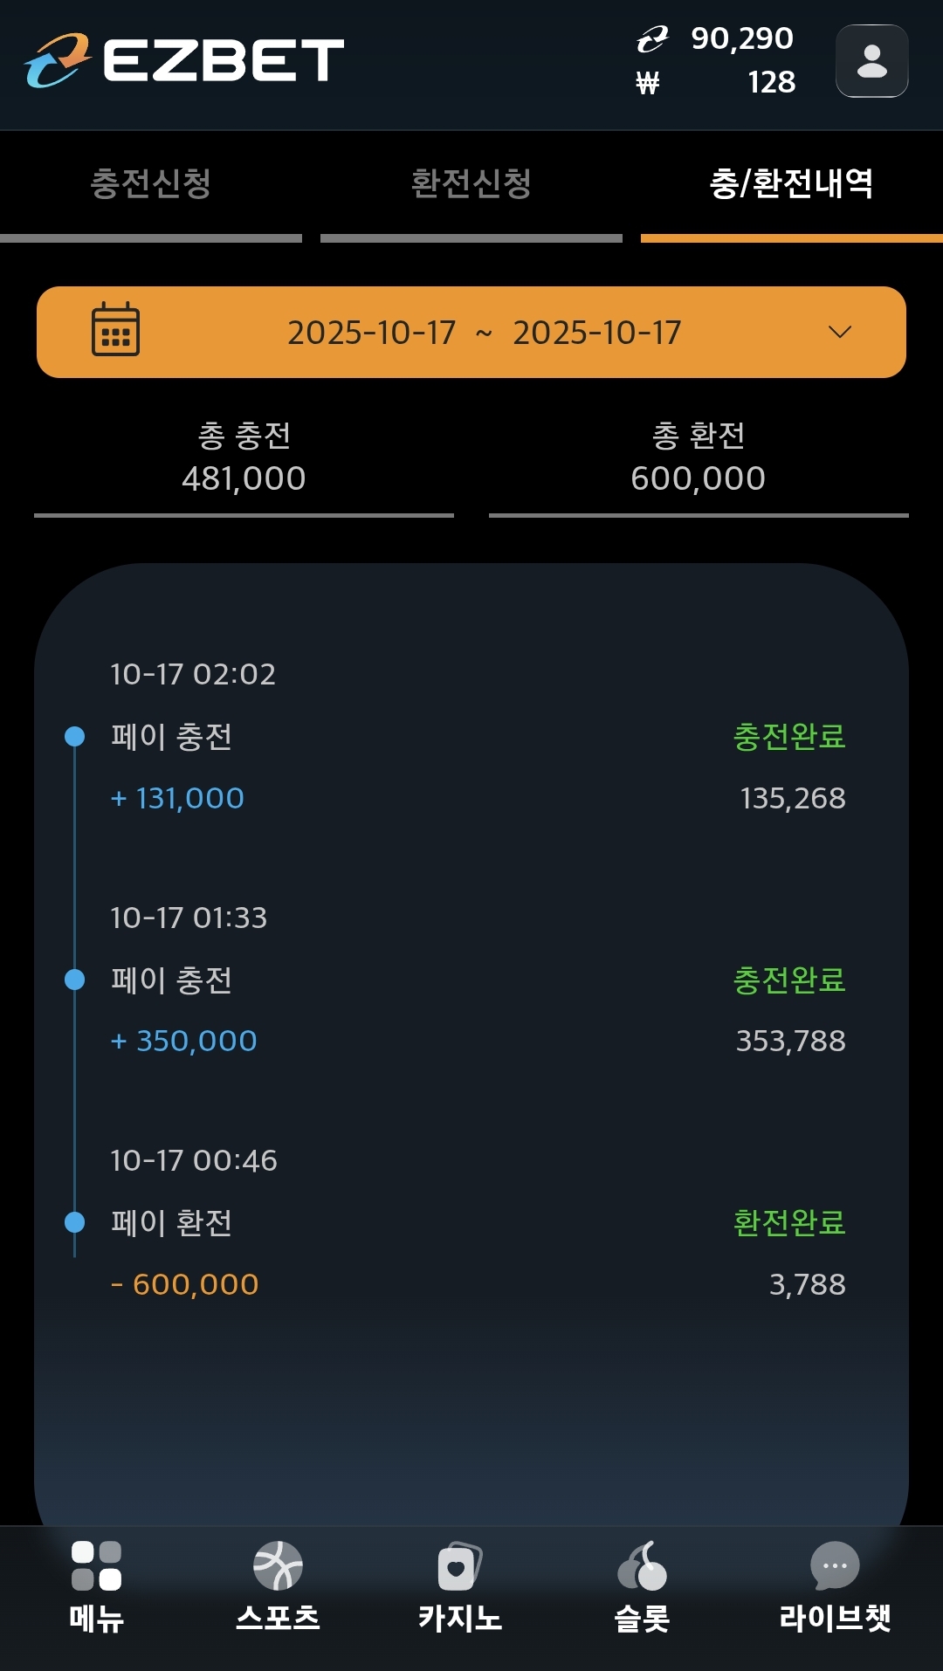Screen dimensions: 943x1671
Task: Open the user profile icon
Action: [871, 61]
